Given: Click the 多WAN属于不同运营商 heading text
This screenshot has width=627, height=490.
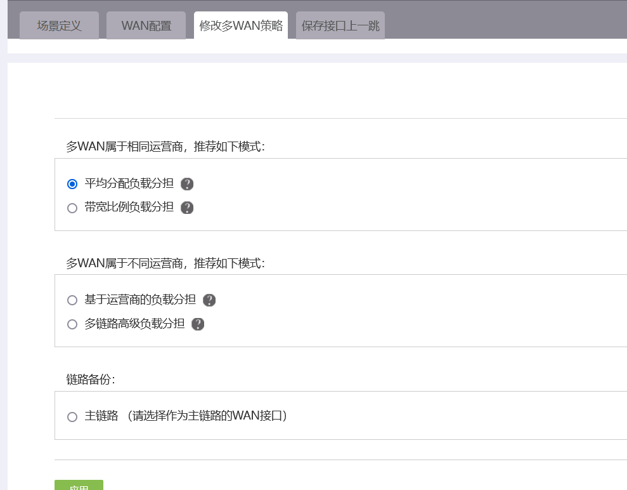Looking at the screenshot, I should [165, 263].
